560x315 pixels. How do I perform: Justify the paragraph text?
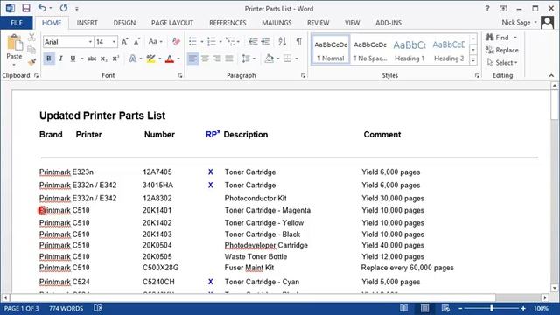coord(229,59)
